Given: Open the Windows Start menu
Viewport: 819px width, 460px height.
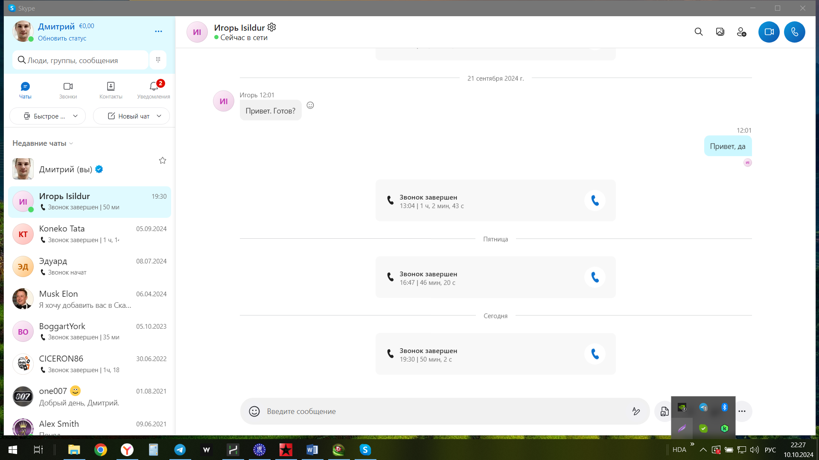Looking at the screenshot, I should click(13, 450).
